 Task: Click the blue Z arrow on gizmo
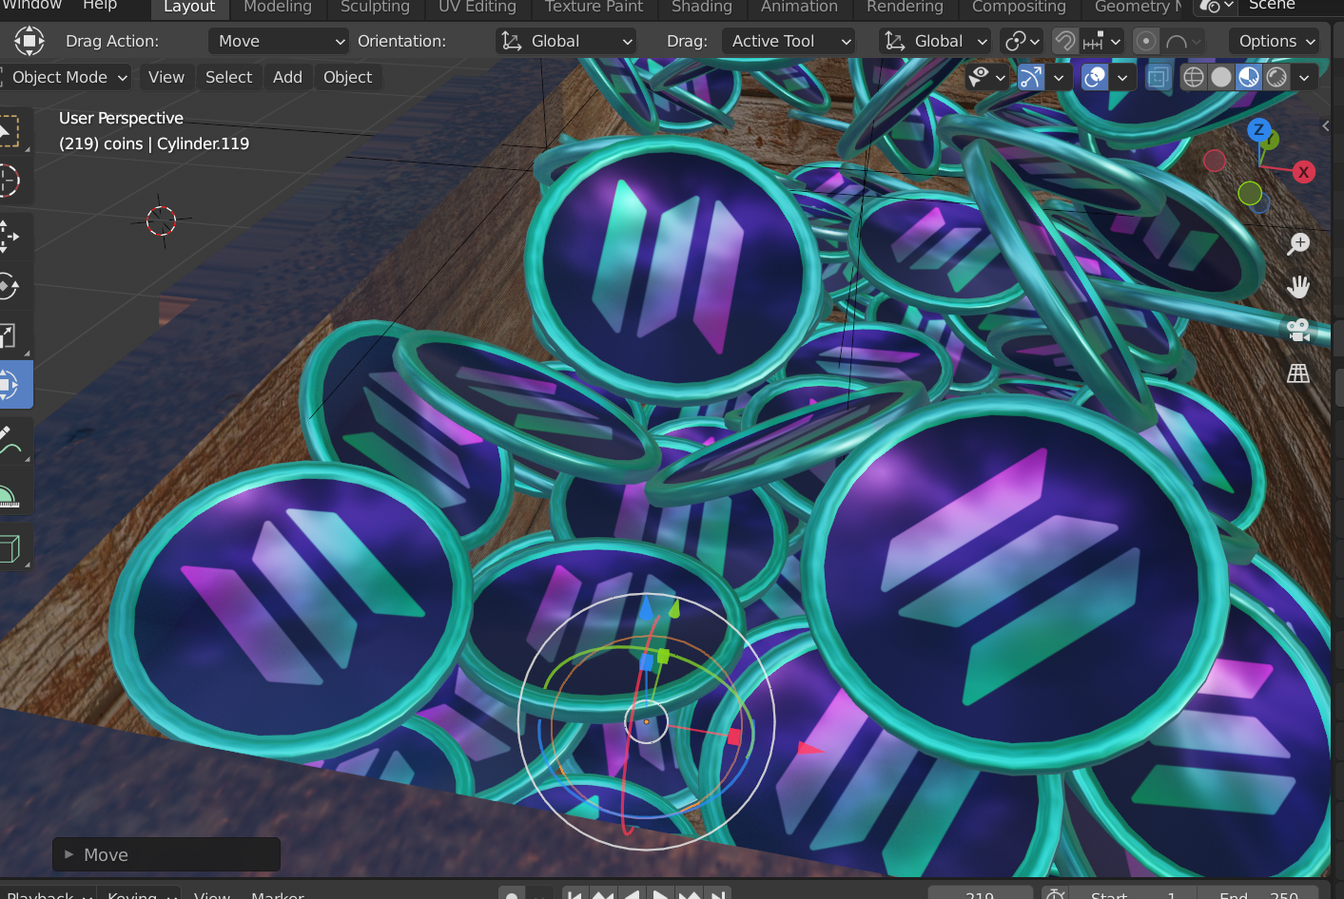click(646, 608)
